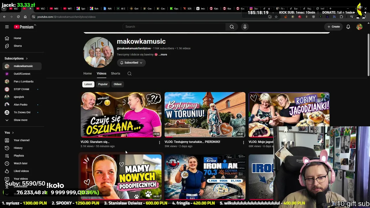This screenshot has width=370, height=208.
Task: Expand the Subscriptions section
Action: point(16,58)
